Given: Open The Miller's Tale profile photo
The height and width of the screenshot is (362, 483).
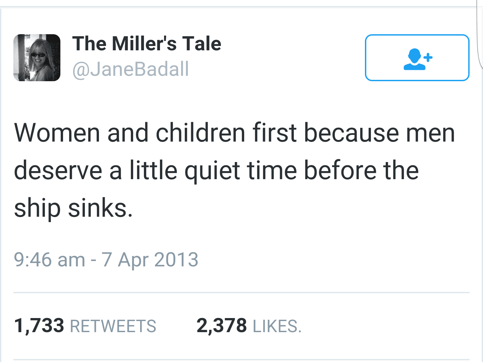Looking at the screenshot, I should 37,58.
